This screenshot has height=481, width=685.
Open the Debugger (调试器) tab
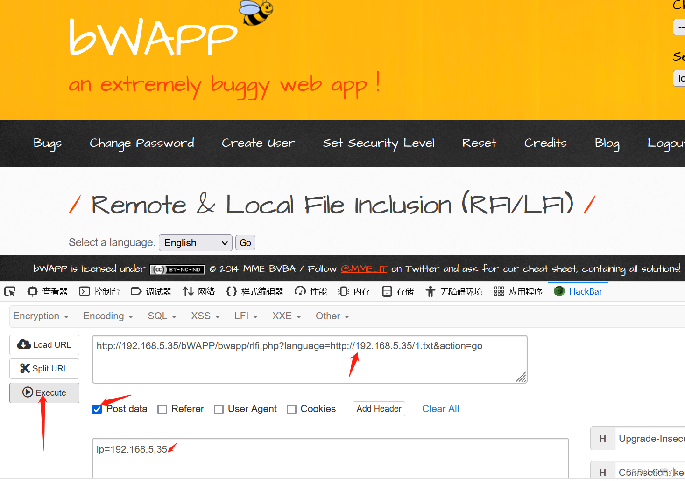pos(151,292)
